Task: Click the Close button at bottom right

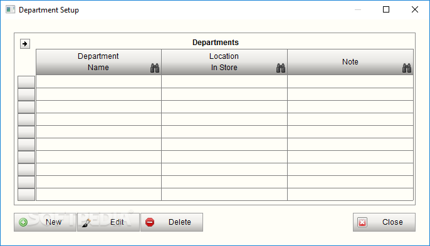Action: tap(384, 222)
